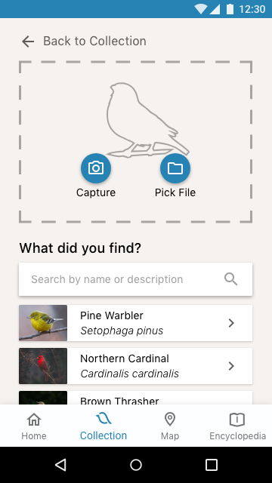Click the Search by name or description field

(x=136, y=279)
